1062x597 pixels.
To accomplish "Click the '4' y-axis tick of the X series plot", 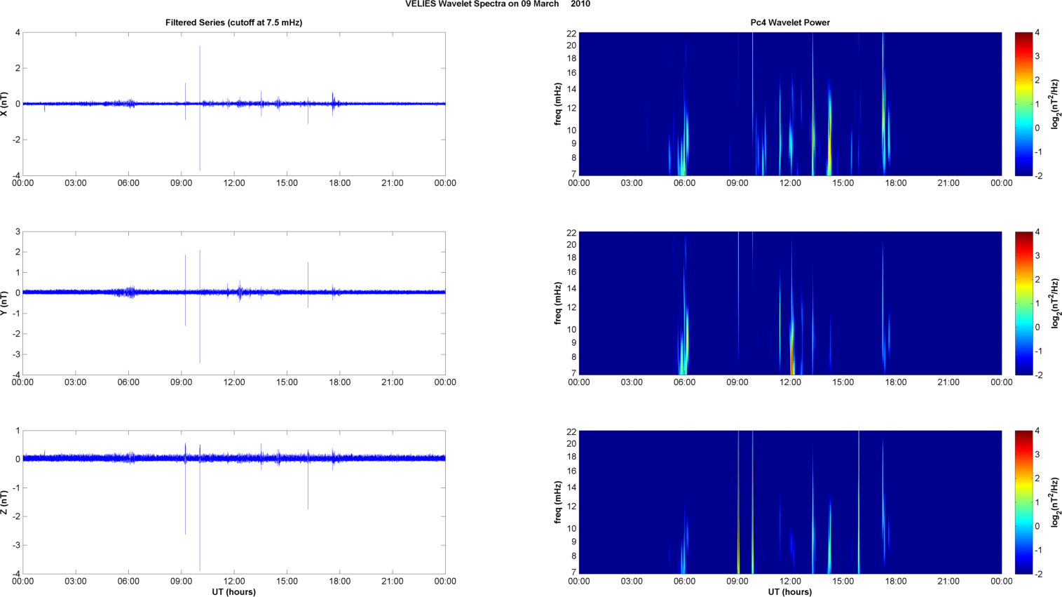I will click(18, 33).
